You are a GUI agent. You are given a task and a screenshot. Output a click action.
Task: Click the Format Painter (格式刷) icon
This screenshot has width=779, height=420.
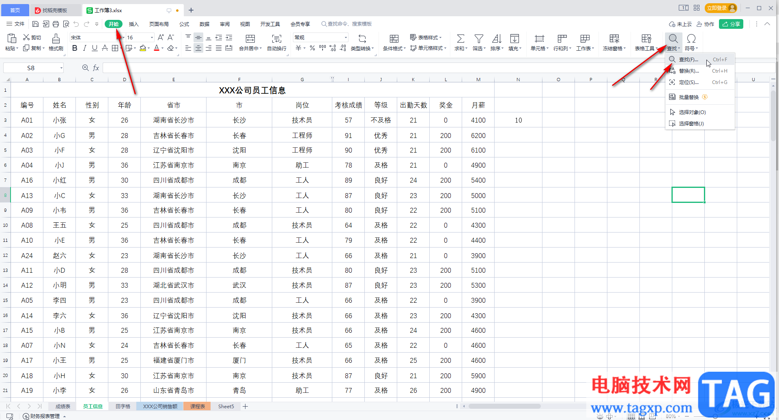click(56, 39)
